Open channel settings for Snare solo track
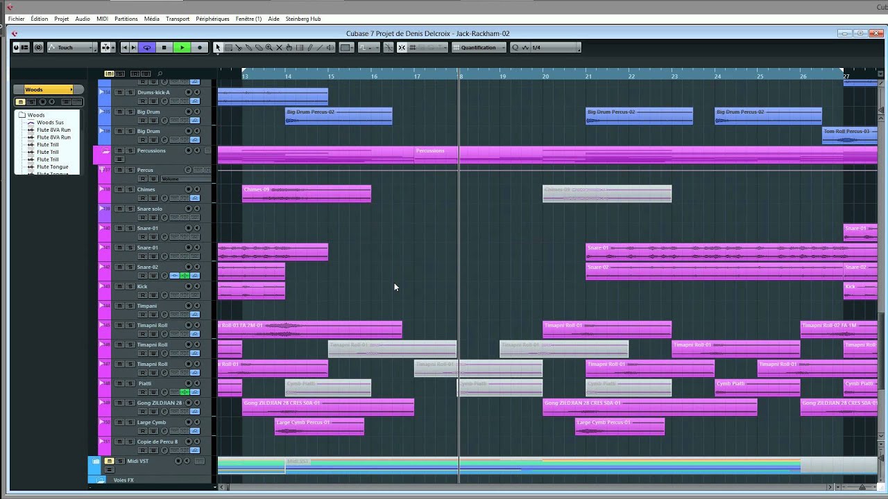888x499 pixels. pyautogui.click(x=164, y=218)
